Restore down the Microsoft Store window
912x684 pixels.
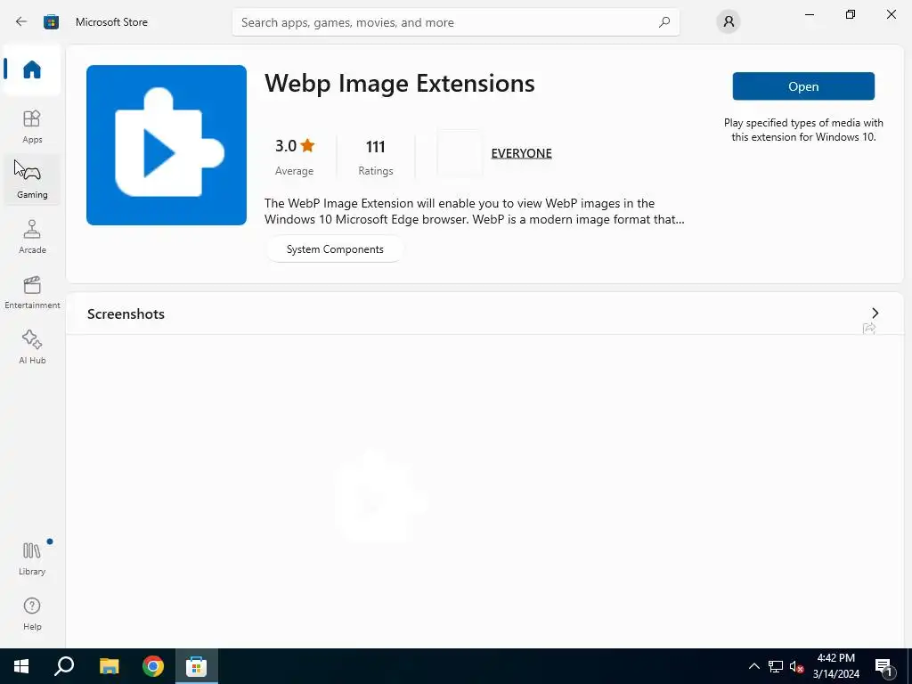point(851,14)
